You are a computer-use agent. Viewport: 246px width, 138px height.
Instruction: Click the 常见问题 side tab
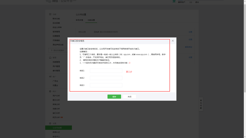point(201,104)
